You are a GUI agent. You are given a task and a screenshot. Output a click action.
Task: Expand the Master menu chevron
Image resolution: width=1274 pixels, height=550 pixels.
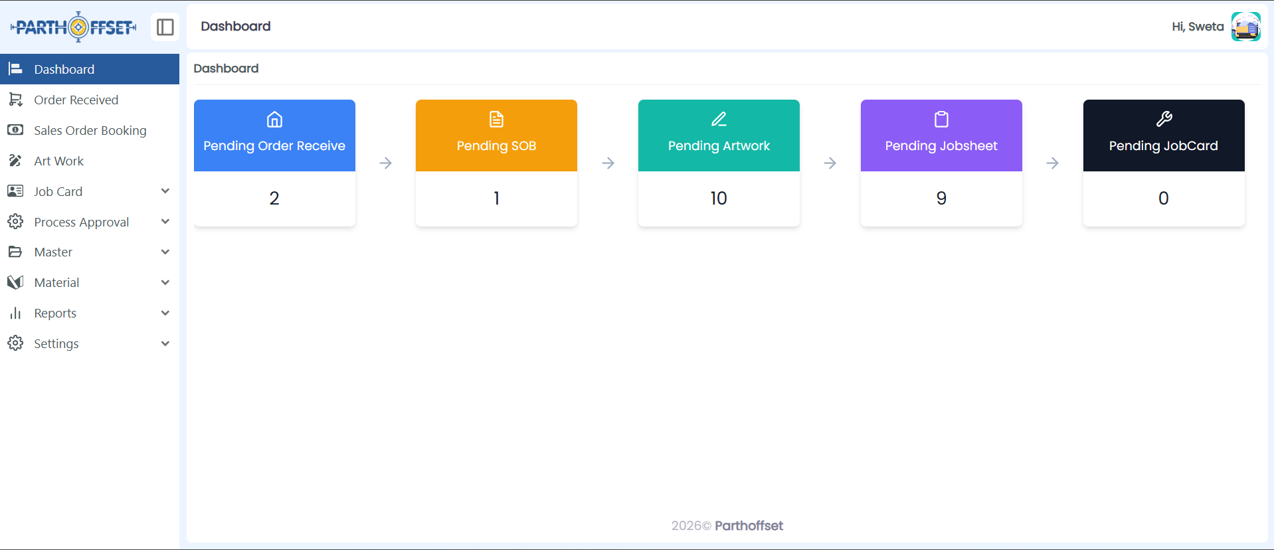[x=165, y=252]
